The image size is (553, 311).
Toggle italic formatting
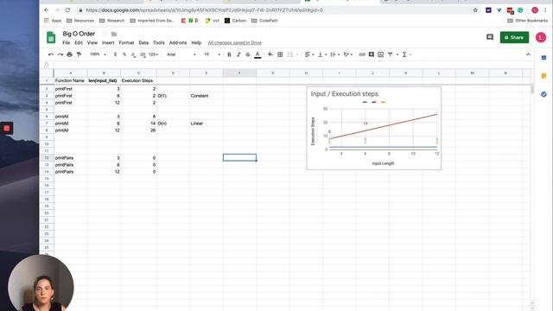click(238, 54)
